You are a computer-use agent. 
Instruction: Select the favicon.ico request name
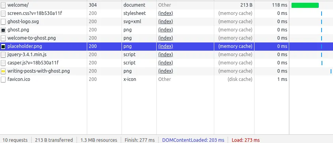19,79
